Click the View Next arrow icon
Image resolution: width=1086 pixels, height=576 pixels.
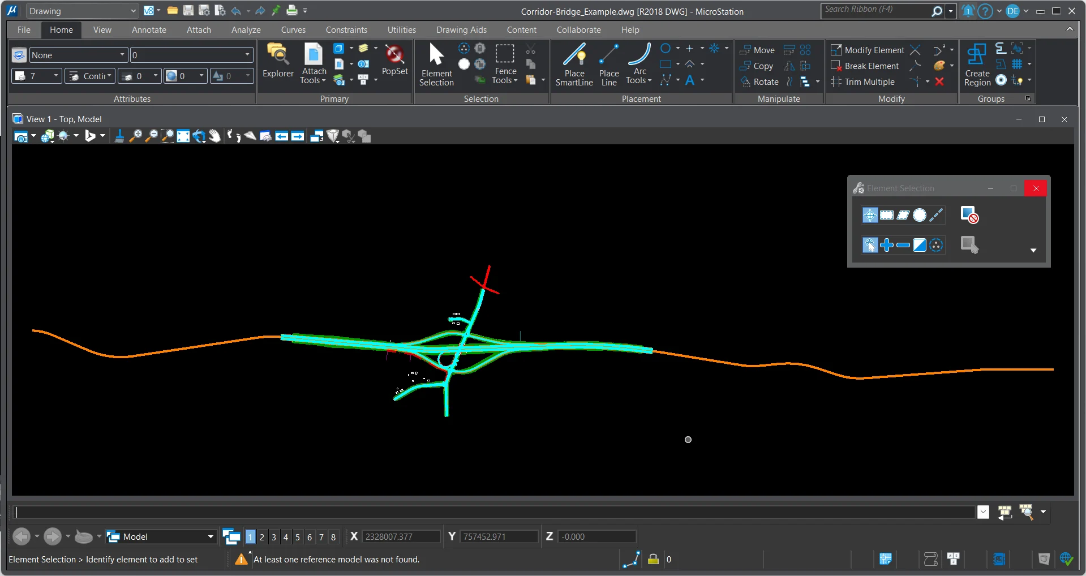pyautogui.click(x=298, y=136)
